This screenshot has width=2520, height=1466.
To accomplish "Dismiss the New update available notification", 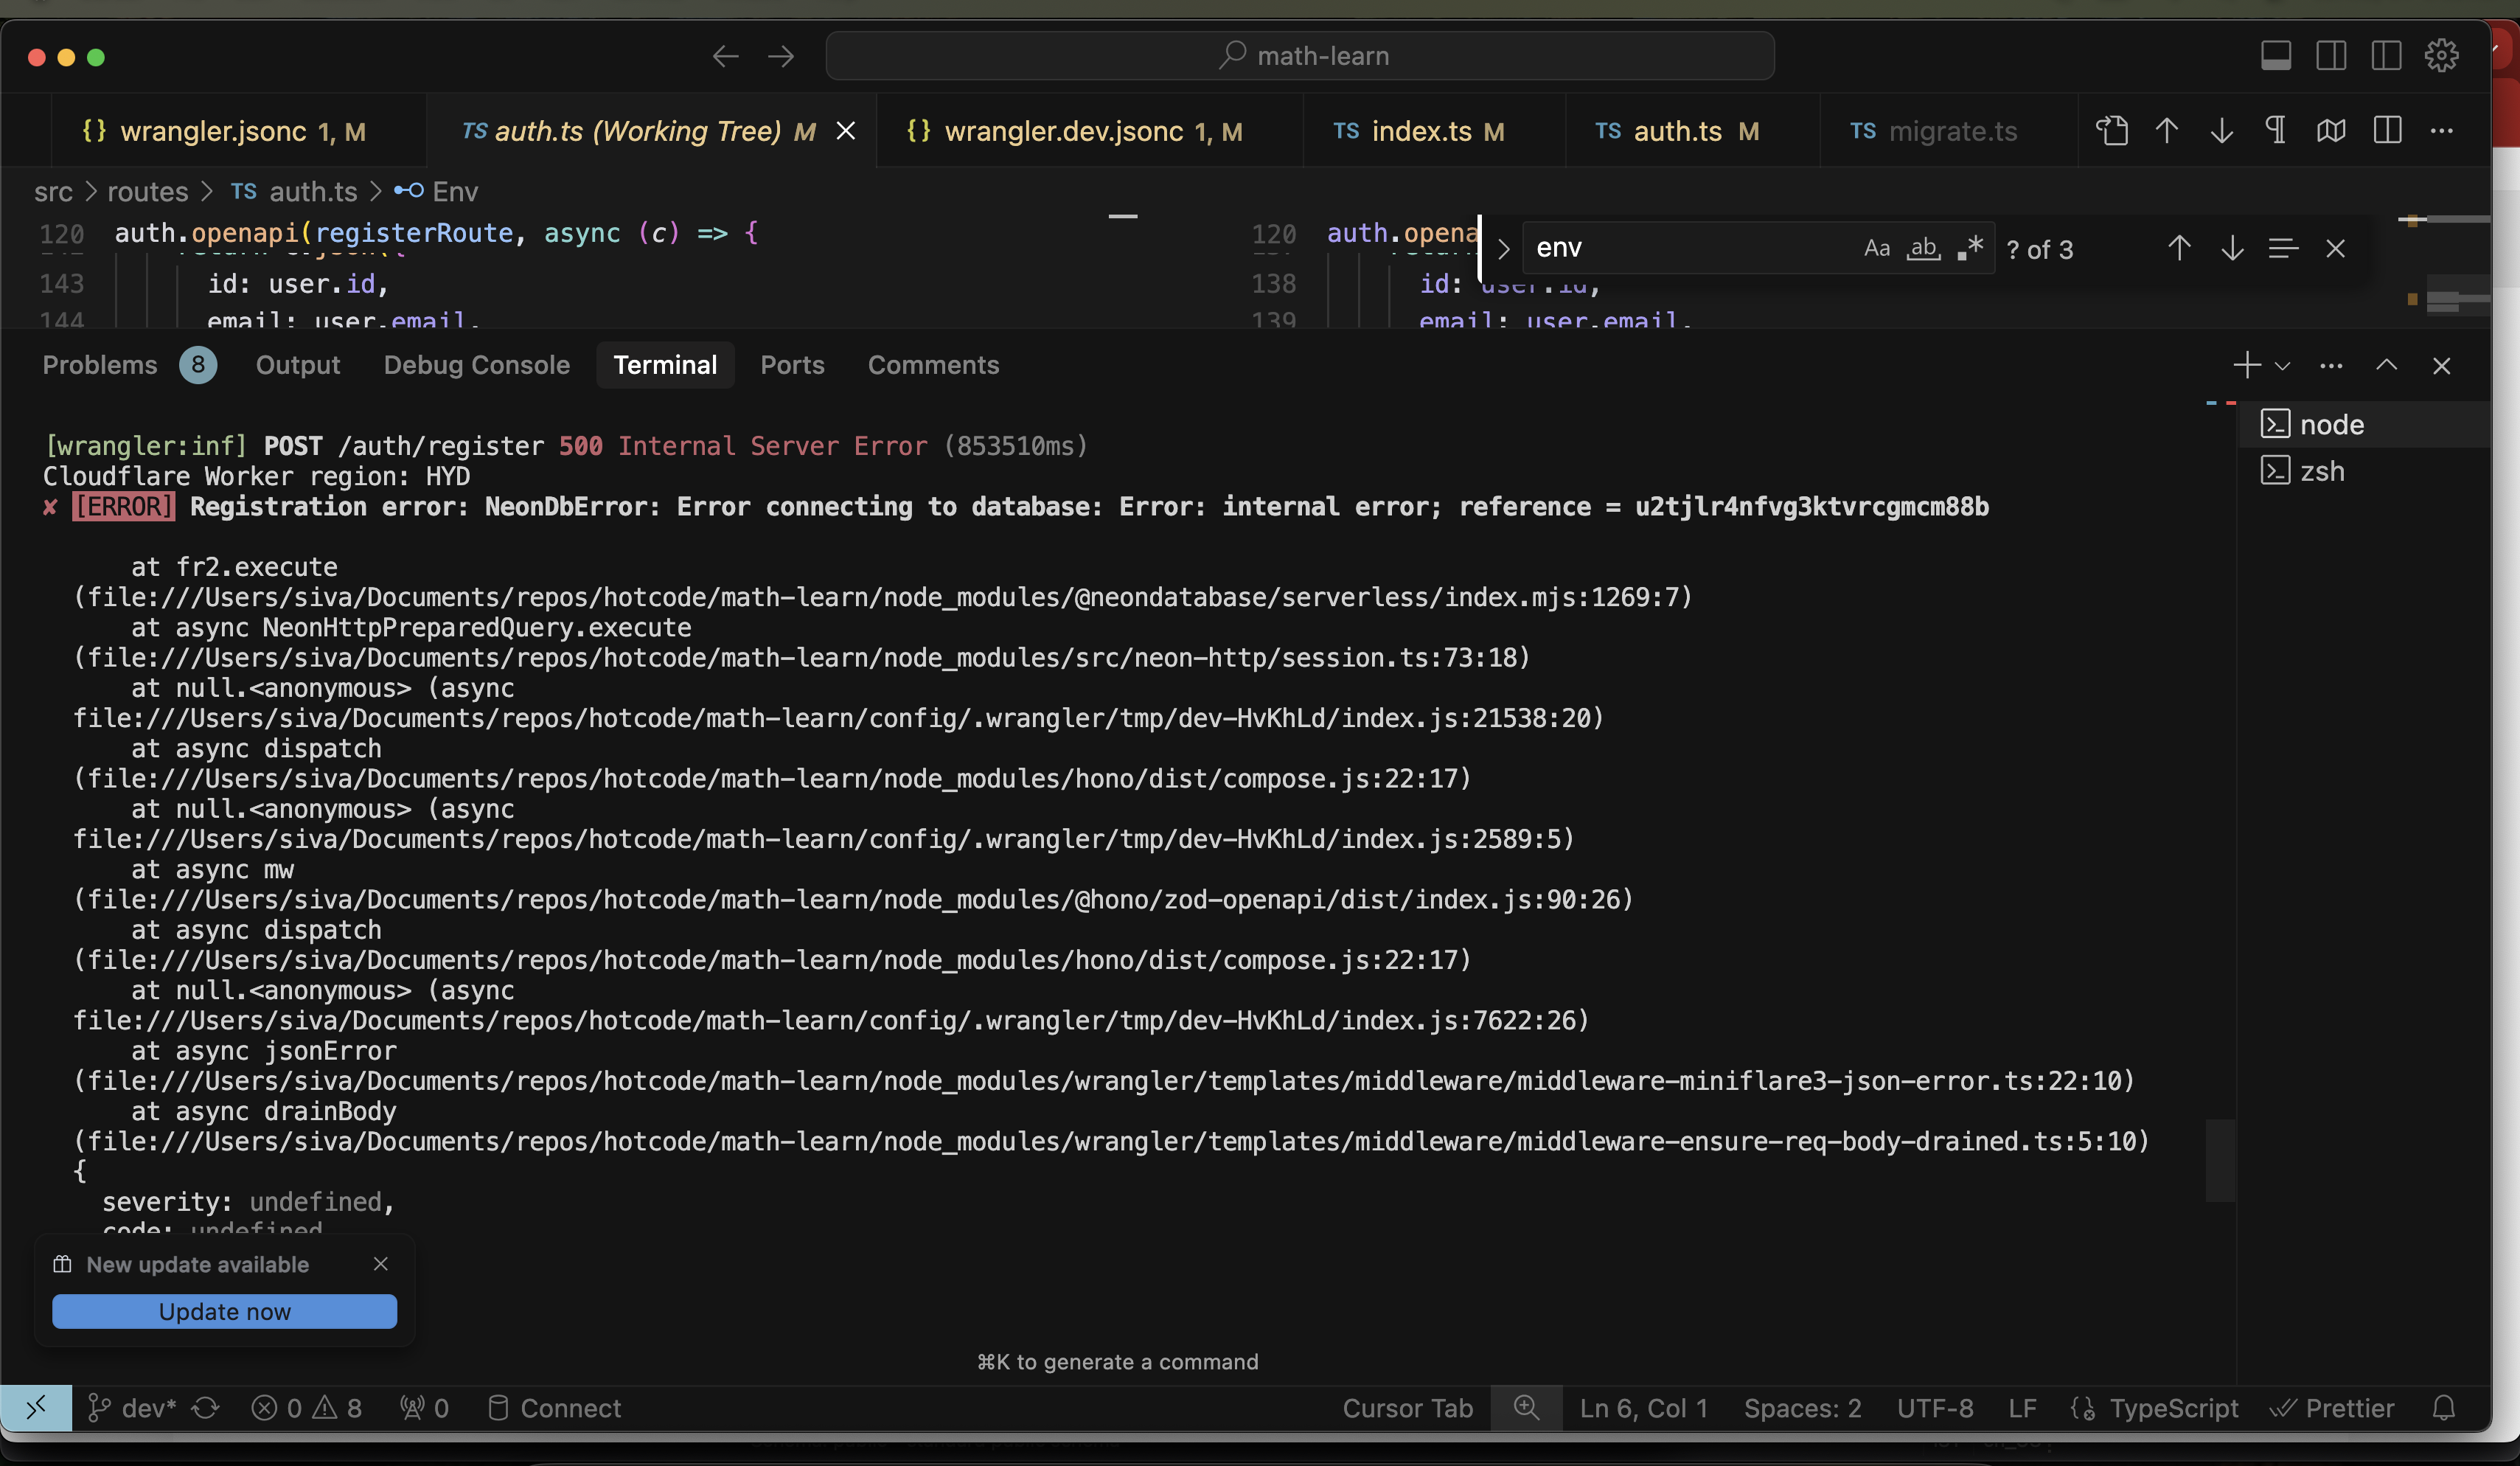I will pyautogui.click(x=380, y=1264).
